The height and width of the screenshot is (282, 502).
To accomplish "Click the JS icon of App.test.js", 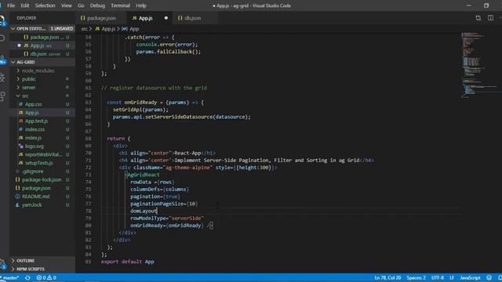I will pyautogui.click(x=21, y=121).
